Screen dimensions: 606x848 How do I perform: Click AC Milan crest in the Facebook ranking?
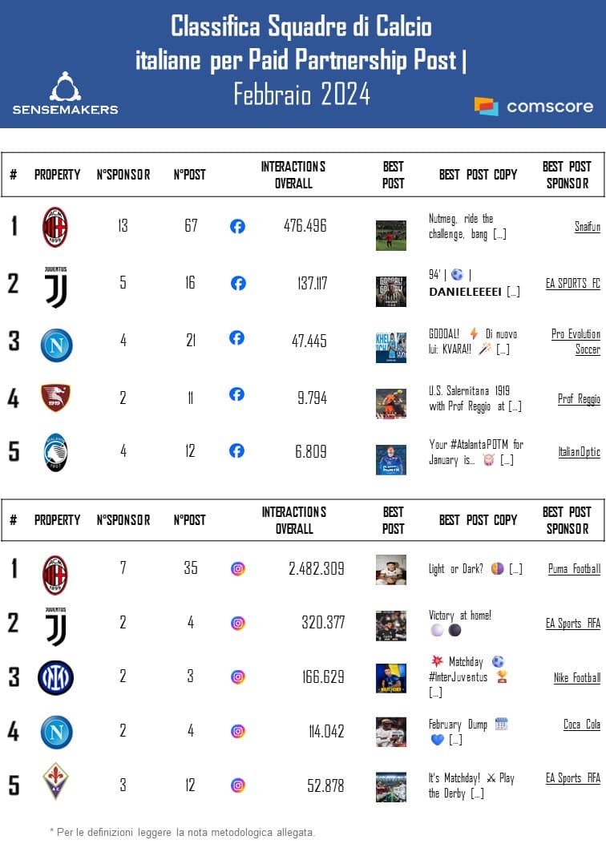click(x=55, y=227)
